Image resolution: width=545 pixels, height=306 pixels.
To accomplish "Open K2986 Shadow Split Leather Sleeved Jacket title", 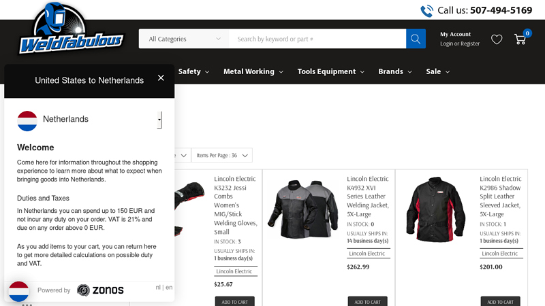I will [501, 197].
